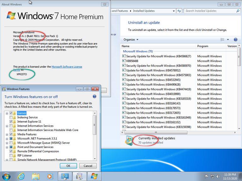Toggle the Media Features checkbox

click(x=11, y=134)
